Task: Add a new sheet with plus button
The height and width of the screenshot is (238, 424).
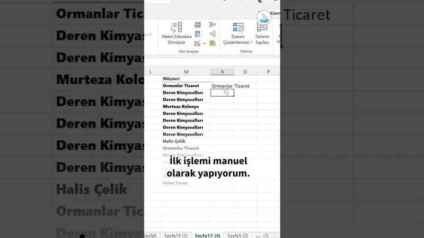Action: [266, 236]
